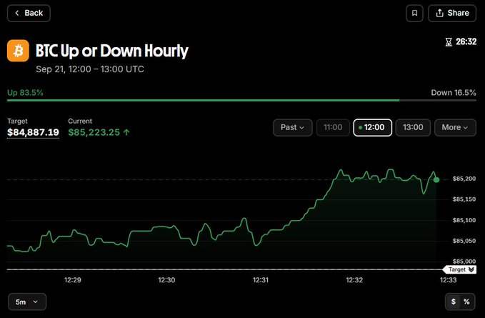Click the Target tag marker on chart
485x318 pixels.
[459, 269]
